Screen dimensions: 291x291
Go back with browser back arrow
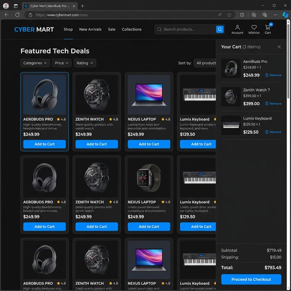(x=7, y=15)
